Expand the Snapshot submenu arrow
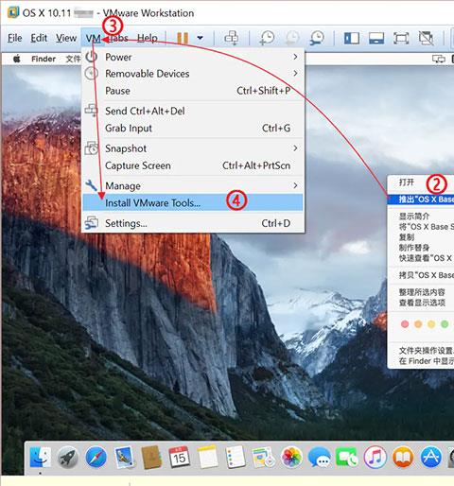 point(295,148)
